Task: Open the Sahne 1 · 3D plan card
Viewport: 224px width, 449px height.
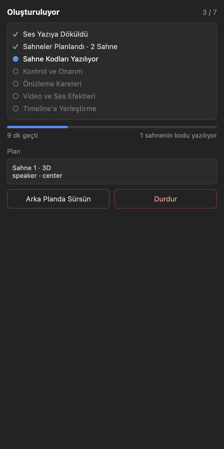Action: pos(112,171)
